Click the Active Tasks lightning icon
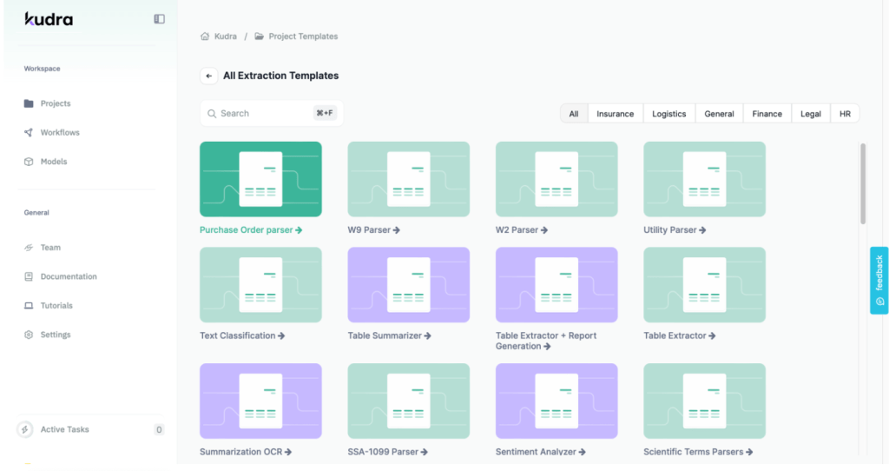Image resolution: width=889 pixels, height=471 pixels. click(x=25, y=429)
